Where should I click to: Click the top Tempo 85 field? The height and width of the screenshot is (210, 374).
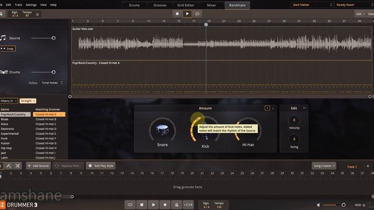click(27, 14)
